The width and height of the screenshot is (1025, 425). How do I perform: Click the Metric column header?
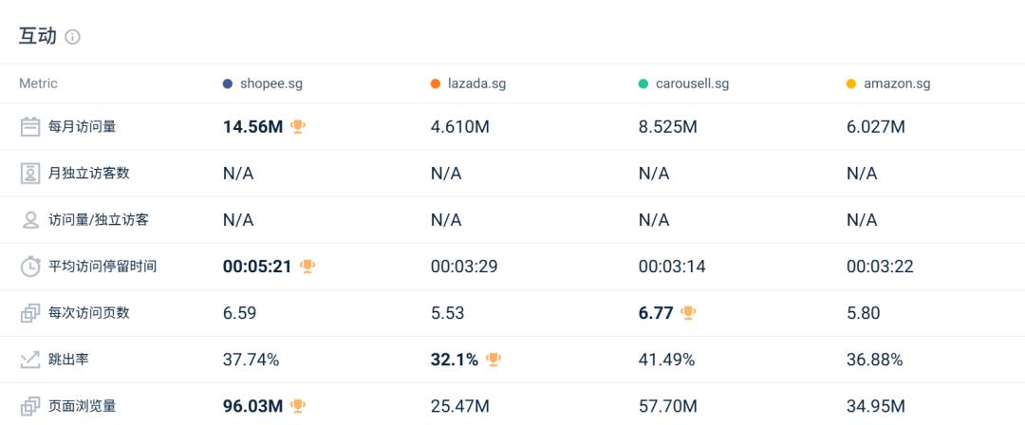pyautogui.click(x=38, y=83)
